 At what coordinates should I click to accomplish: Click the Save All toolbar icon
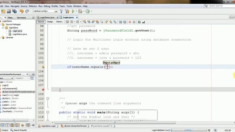(x=15, y=11)
